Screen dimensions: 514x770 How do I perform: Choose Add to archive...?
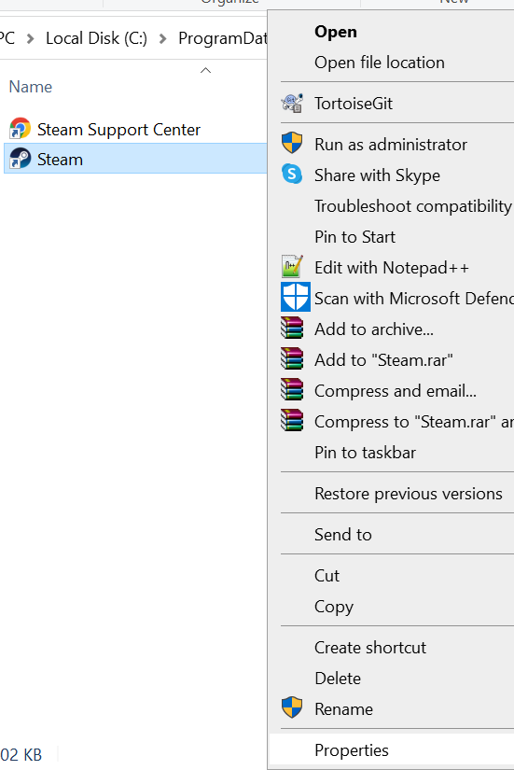pos(374,329)
